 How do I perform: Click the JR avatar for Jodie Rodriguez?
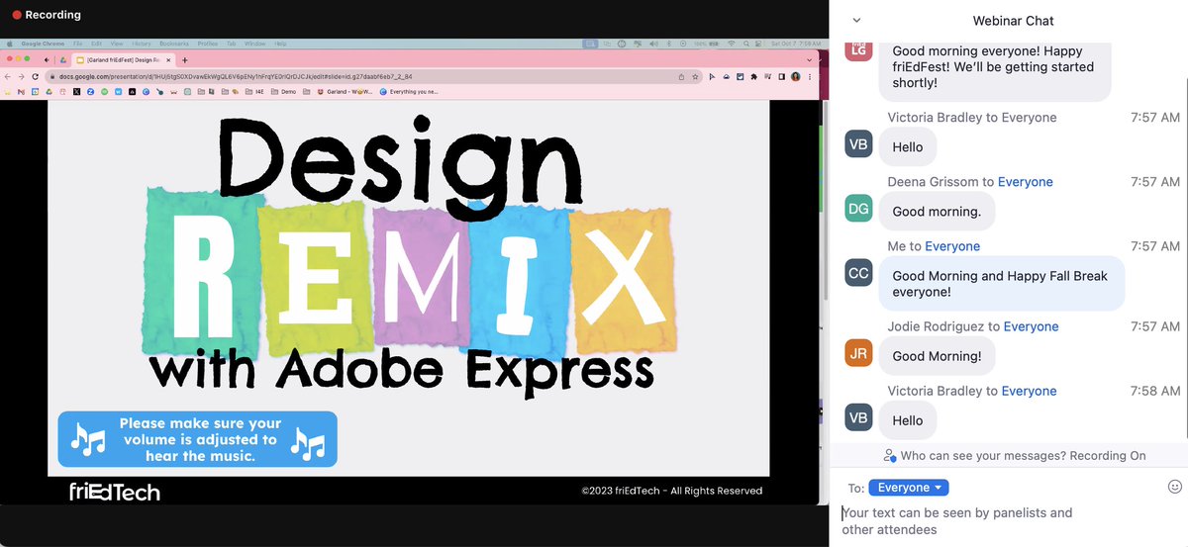click(858, 353)
